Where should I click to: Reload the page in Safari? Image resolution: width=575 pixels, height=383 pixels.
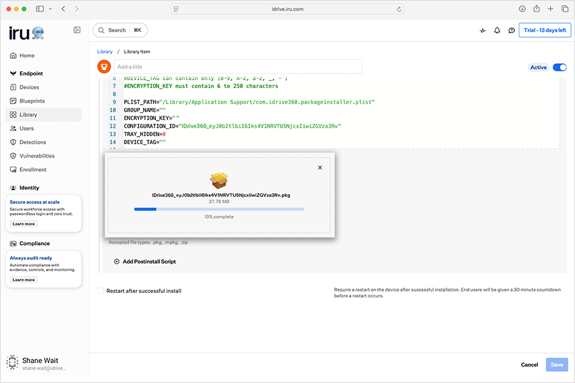pos(399,9)
